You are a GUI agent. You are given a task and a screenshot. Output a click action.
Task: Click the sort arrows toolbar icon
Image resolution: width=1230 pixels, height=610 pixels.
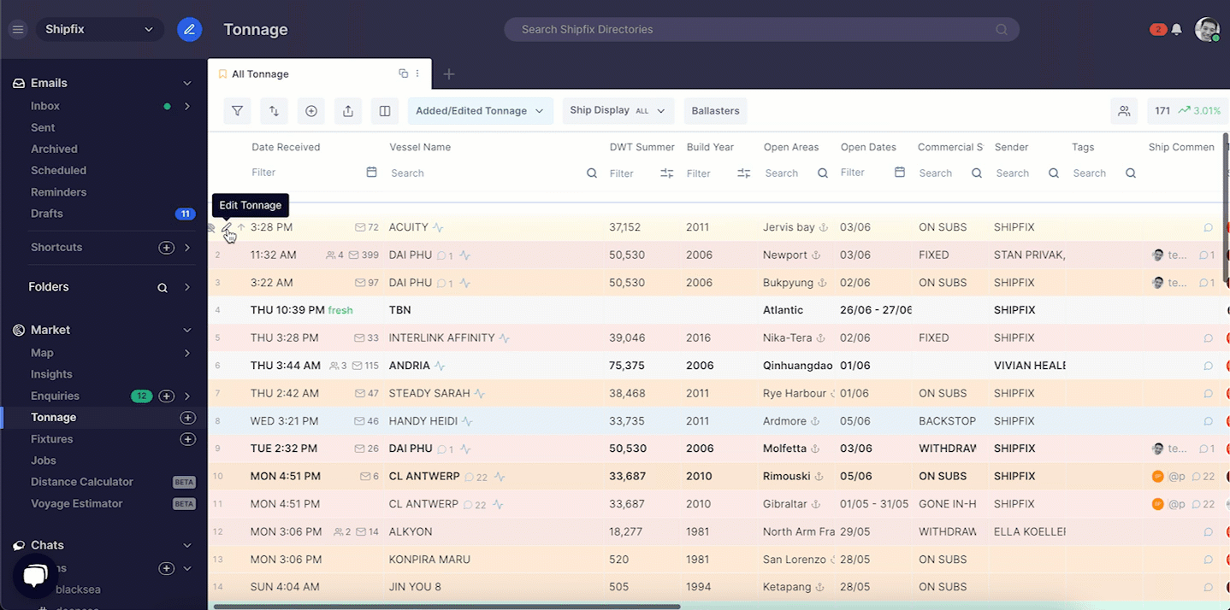pyautogui.click(x=274, y=111)
